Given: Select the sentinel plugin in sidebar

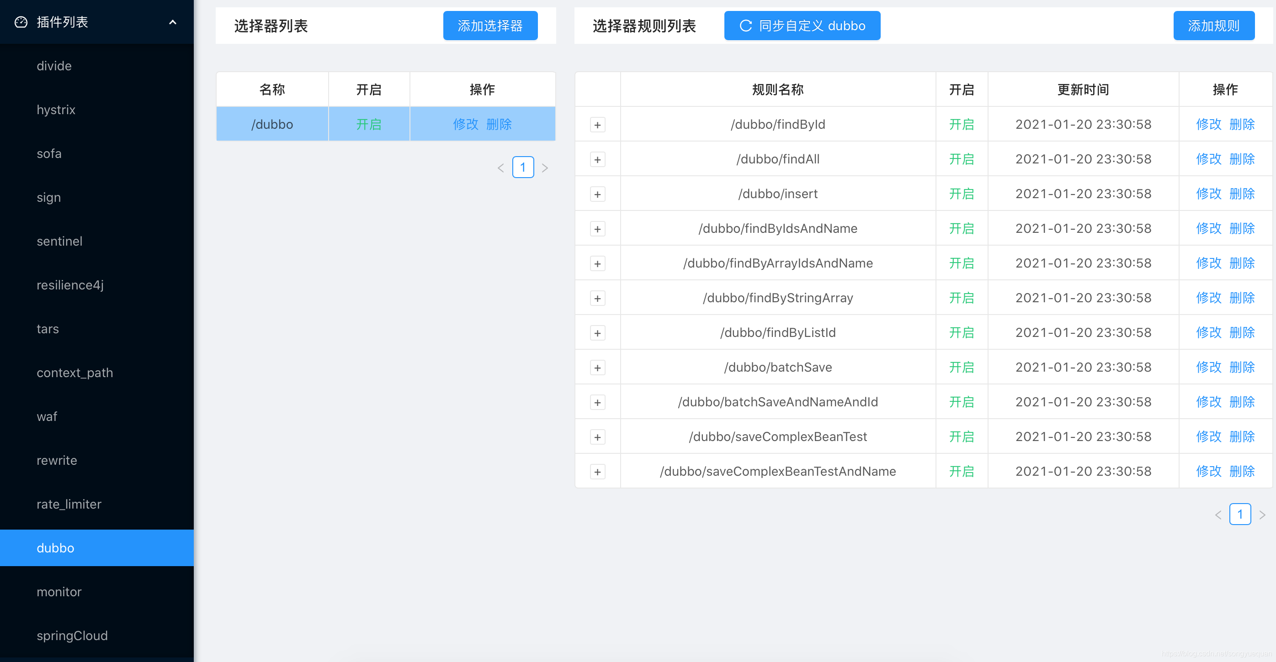Looking at the screenshot, I should (59, 241).
